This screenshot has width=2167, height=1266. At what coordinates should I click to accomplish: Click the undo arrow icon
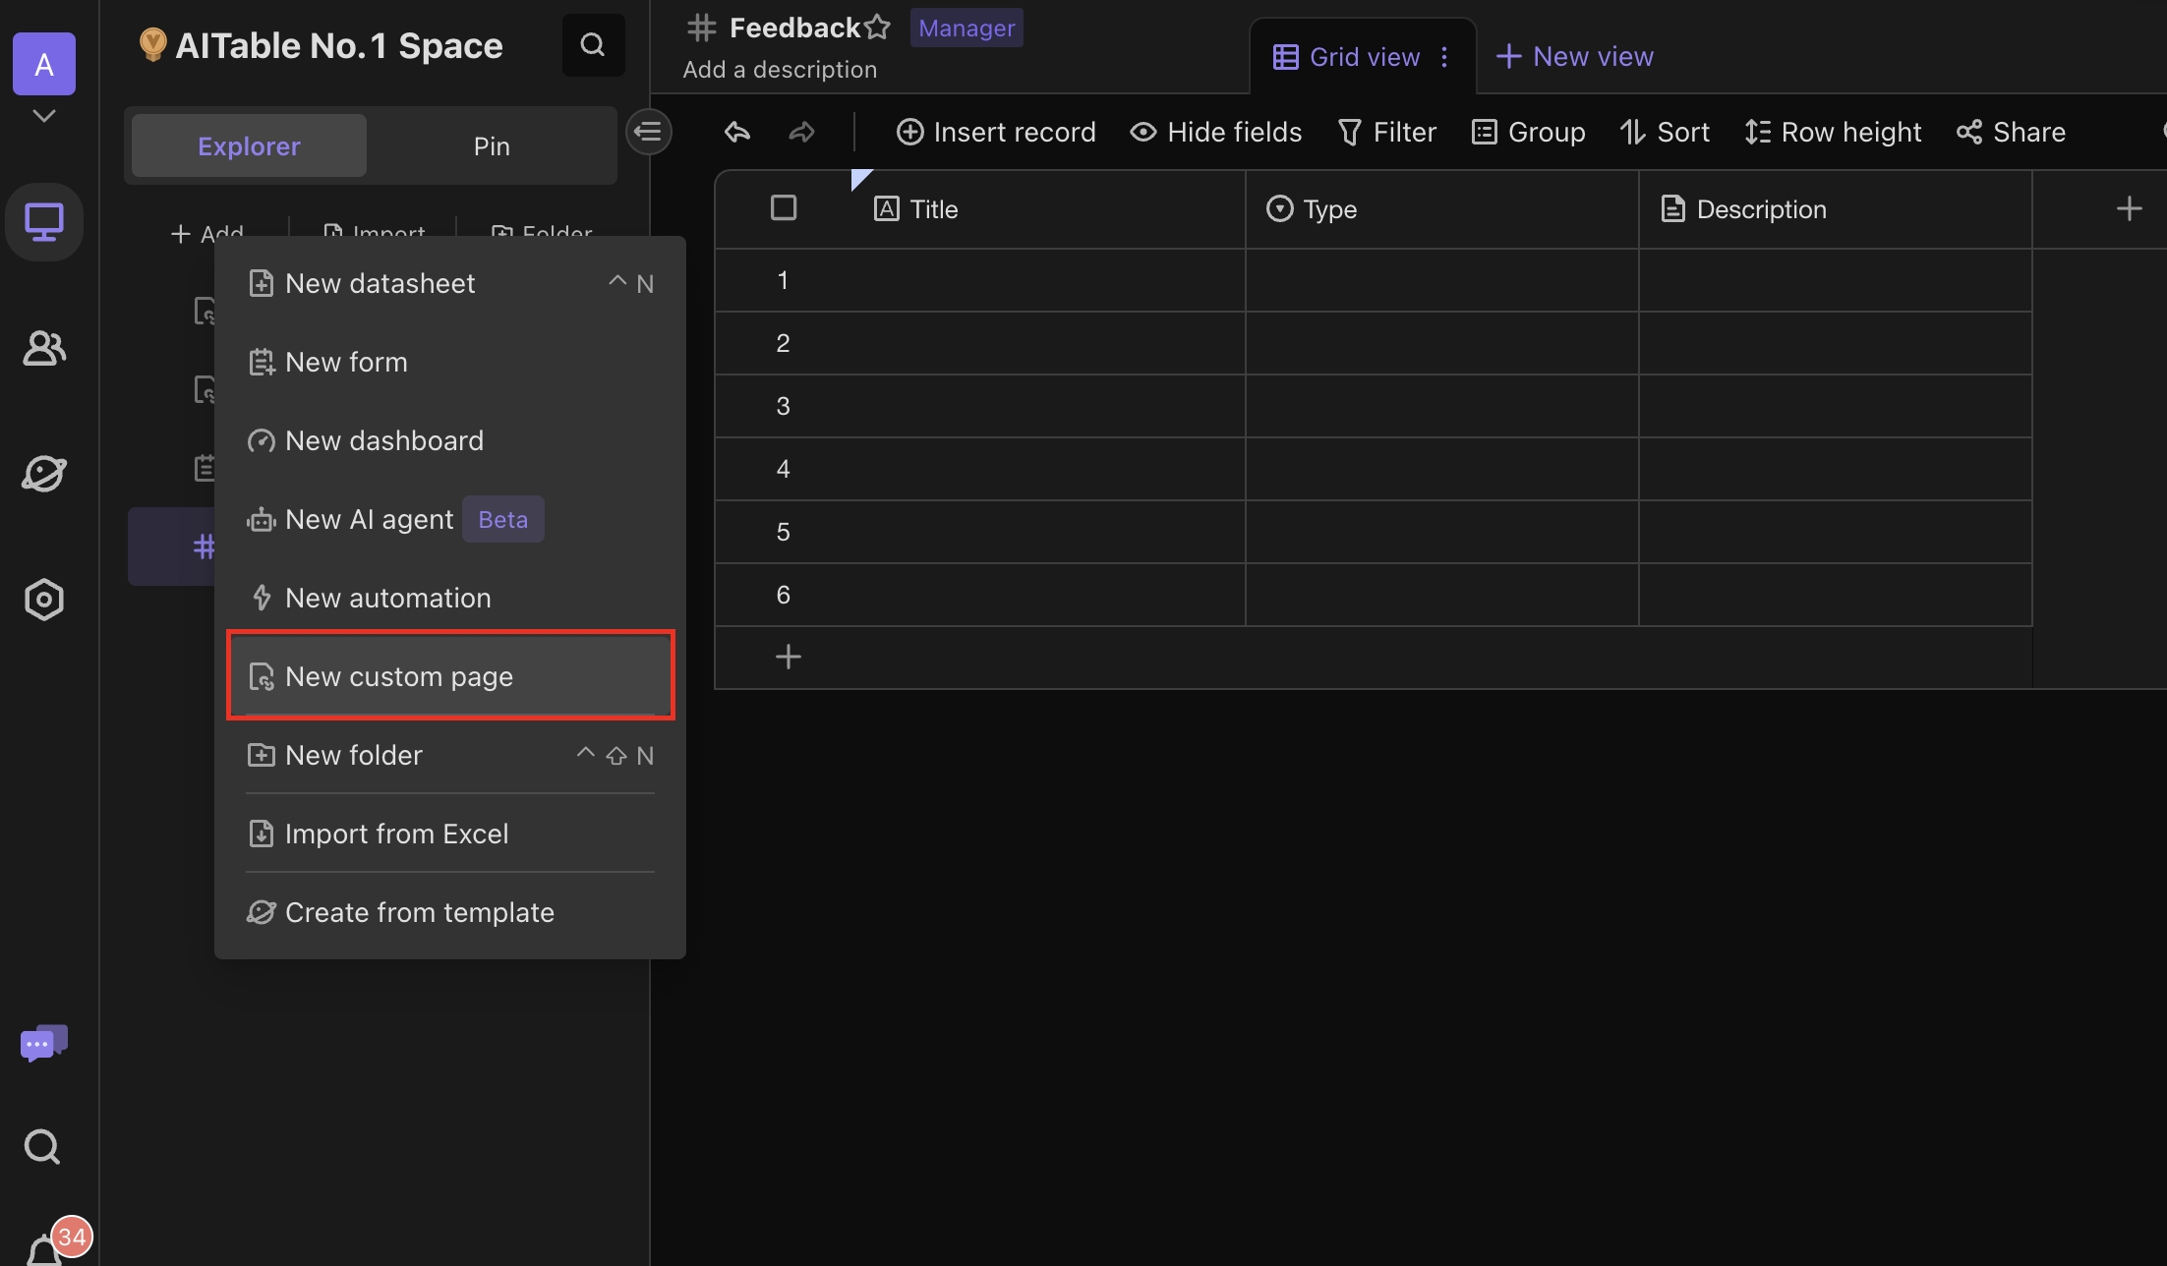(x=736, y=133)
